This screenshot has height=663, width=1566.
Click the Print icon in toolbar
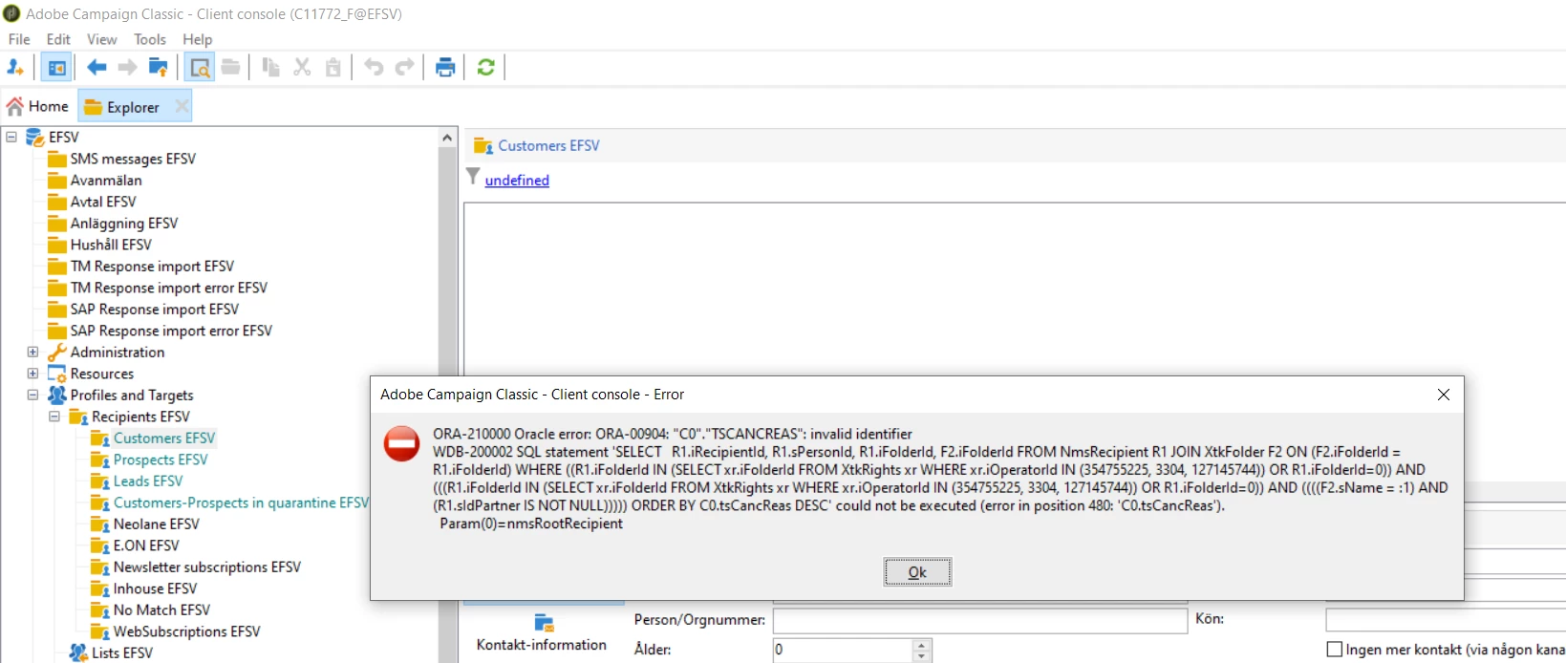pyautogui.click(x=445, y=67)
